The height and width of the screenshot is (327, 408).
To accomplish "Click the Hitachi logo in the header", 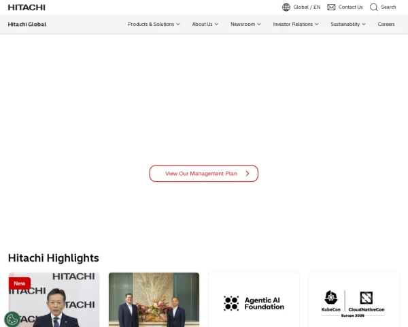I will pyautogui.click(x=27, y=7).
